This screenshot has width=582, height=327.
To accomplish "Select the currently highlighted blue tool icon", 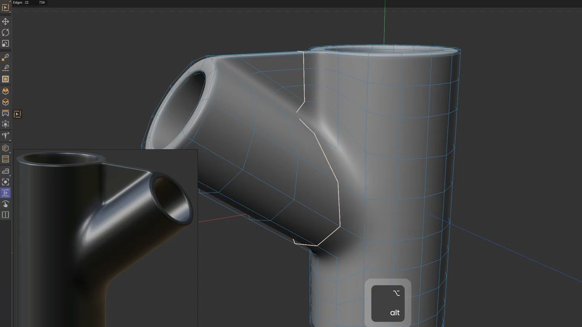I will pos(6,193).
